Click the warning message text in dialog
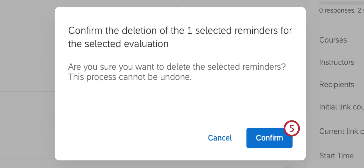 [177, 72]
